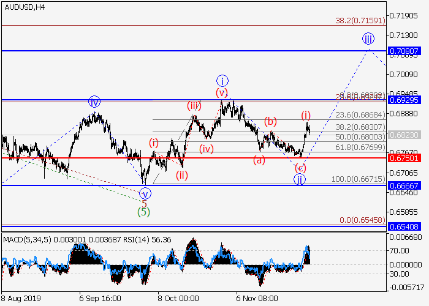
Task: Select the green (5) wave label
Action: pos(144,212)
